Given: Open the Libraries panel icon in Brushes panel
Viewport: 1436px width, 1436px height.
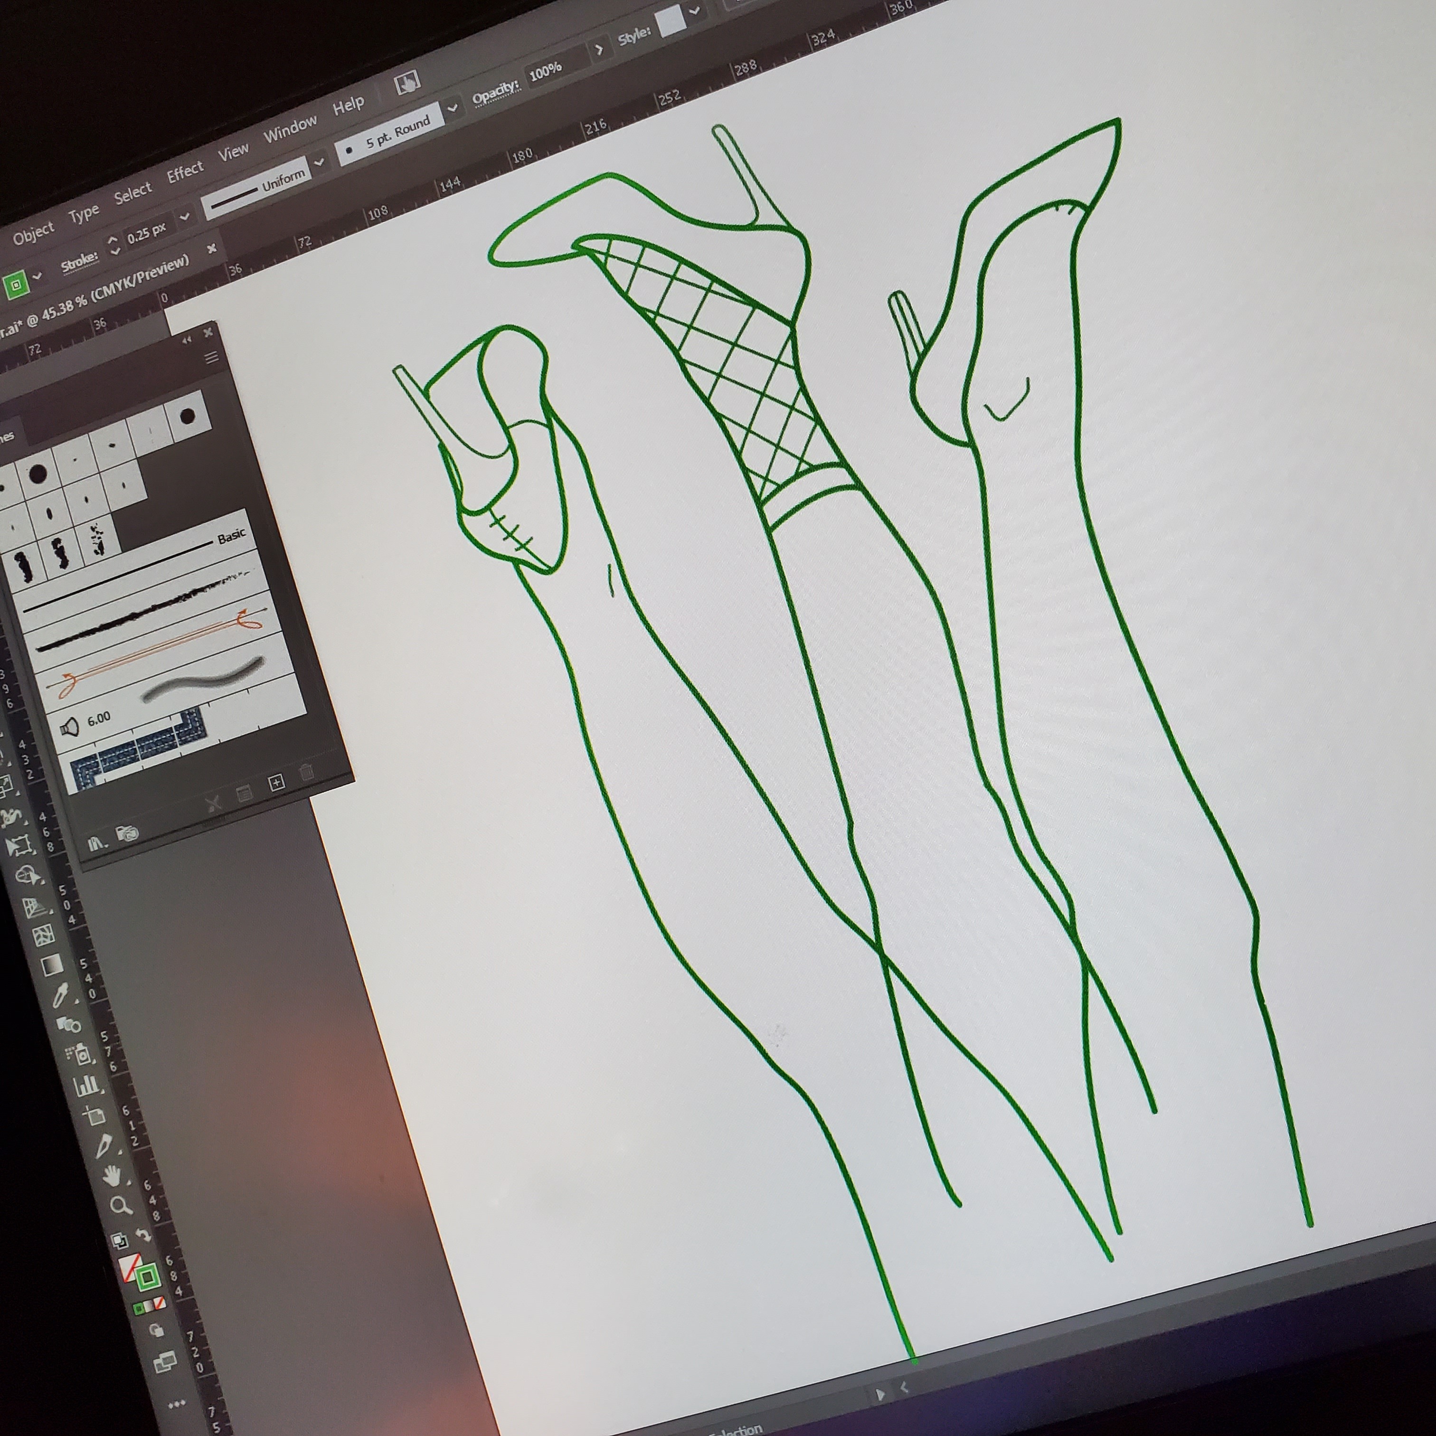Looking at the screenshot, I should coord(128,832).
